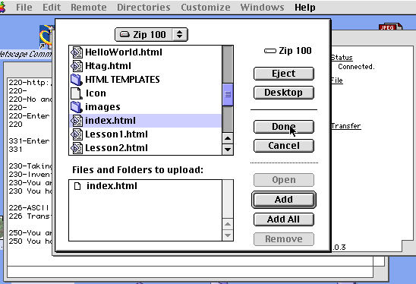Image resolution: width=416 pixels, height=284 pixels.
Task: Click the Status label in background window
Action: coord(342,58)
